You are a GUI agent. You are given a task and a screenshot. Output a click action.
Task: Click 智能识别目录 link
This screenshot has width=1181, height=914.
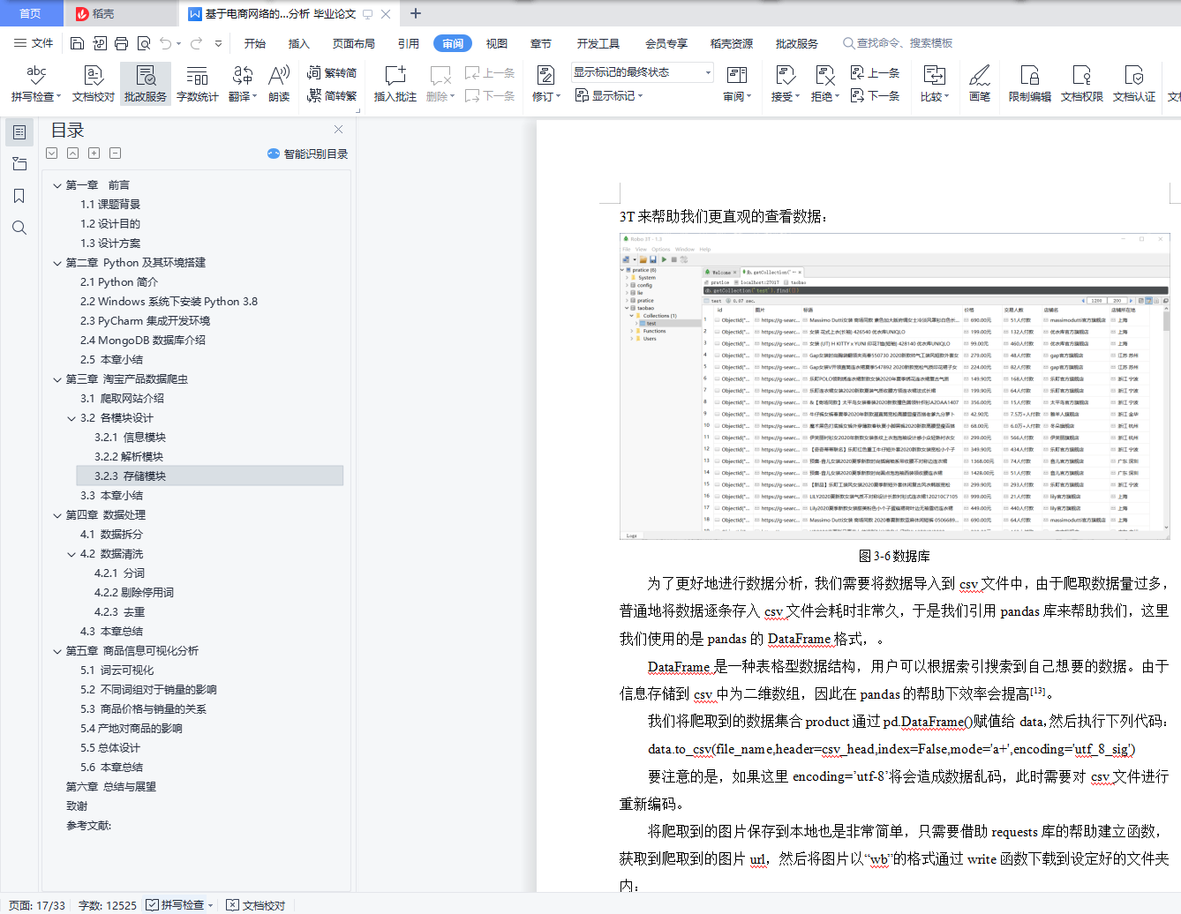[308, 154]
